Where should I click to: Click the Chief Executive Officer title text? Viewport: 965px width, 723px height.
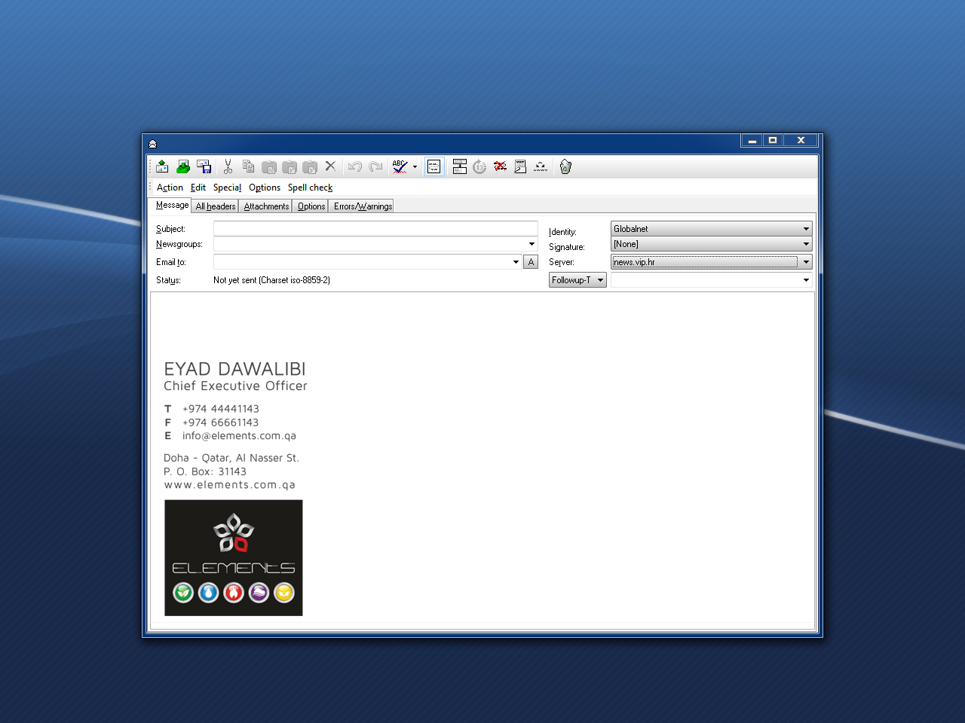tap(235, 386)
